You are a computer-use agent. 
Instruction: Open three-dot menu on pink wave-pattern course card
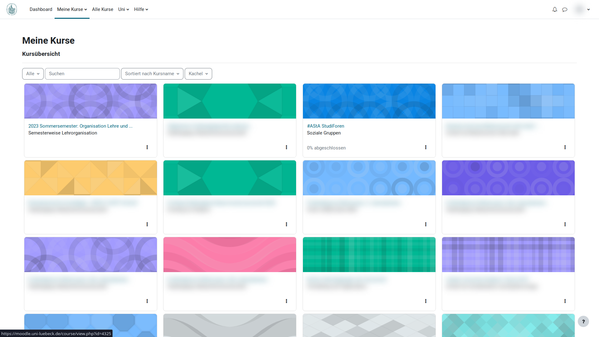pyautogui.click(x=286, y=301)
